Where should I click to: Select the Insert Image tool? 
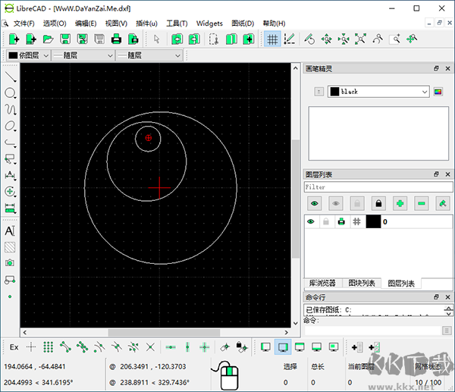point(10,263)
